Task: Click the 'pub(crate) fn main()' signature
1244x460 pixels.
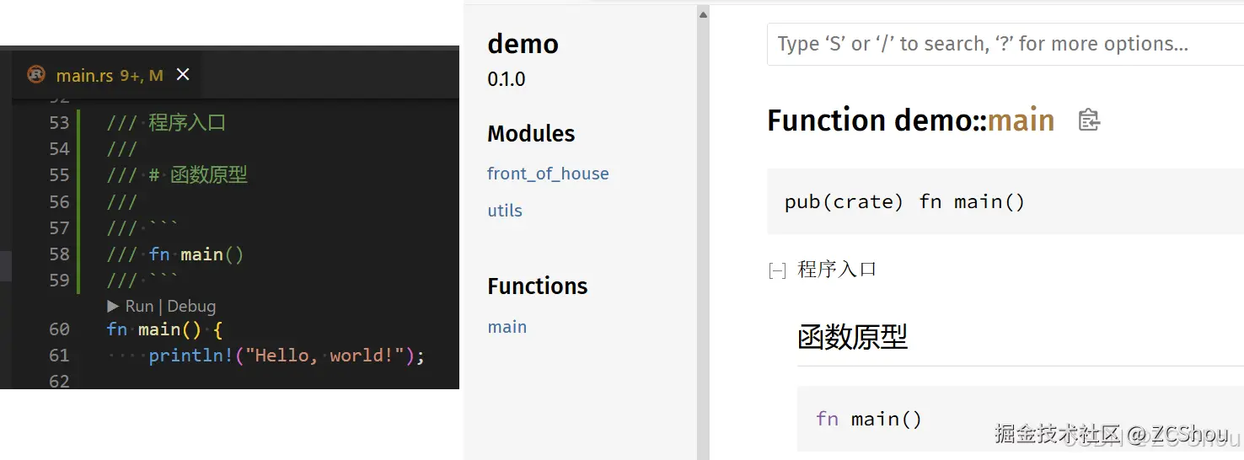Action: click(904, 202)
